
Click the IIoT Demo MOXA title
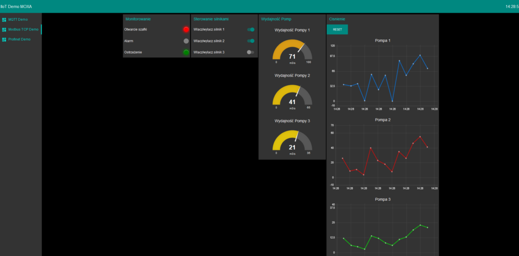pos(16,7)
